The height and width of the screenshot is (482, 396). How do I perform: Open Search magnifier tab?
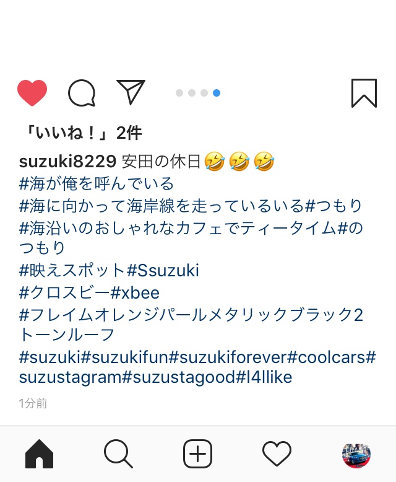click(119, 454)
